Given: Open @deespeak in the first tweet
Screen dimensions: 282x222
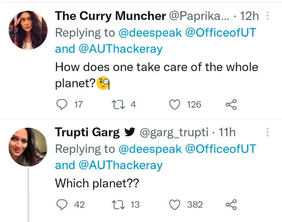Looking at the screenshot, I should pos(150,33).
